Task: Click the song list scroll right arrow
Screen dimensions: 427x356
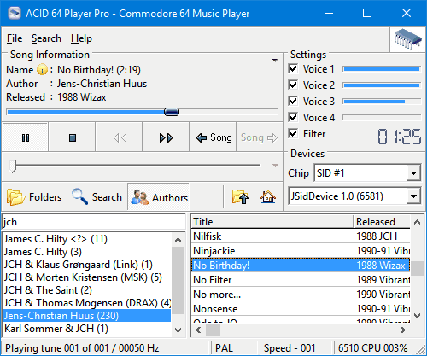Action: [403, 330]
